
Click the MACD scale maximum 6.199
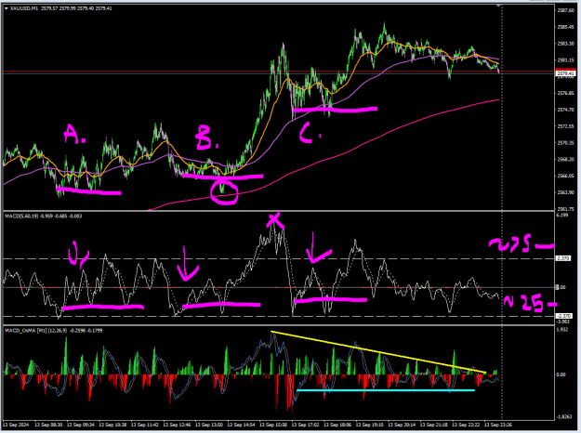pos(562,216)
